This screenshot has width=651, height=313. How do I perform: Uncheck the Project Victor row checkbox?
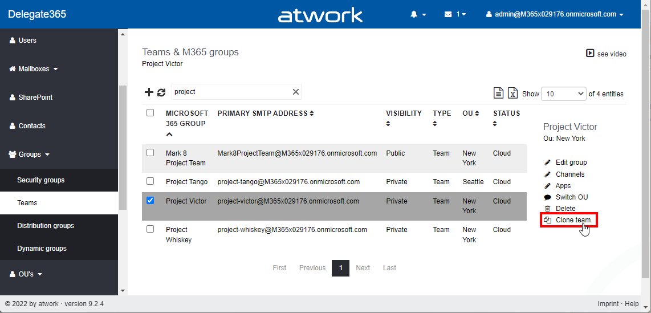(150, 201)
